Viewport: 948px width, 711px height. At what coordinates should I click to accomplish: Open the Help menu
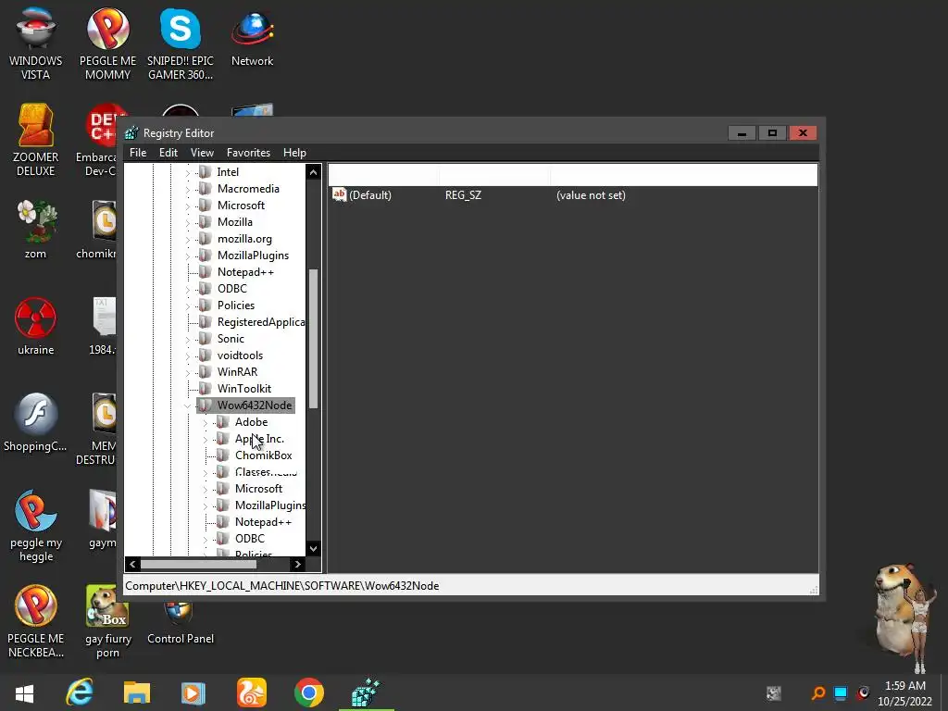(x=294, y=153)
